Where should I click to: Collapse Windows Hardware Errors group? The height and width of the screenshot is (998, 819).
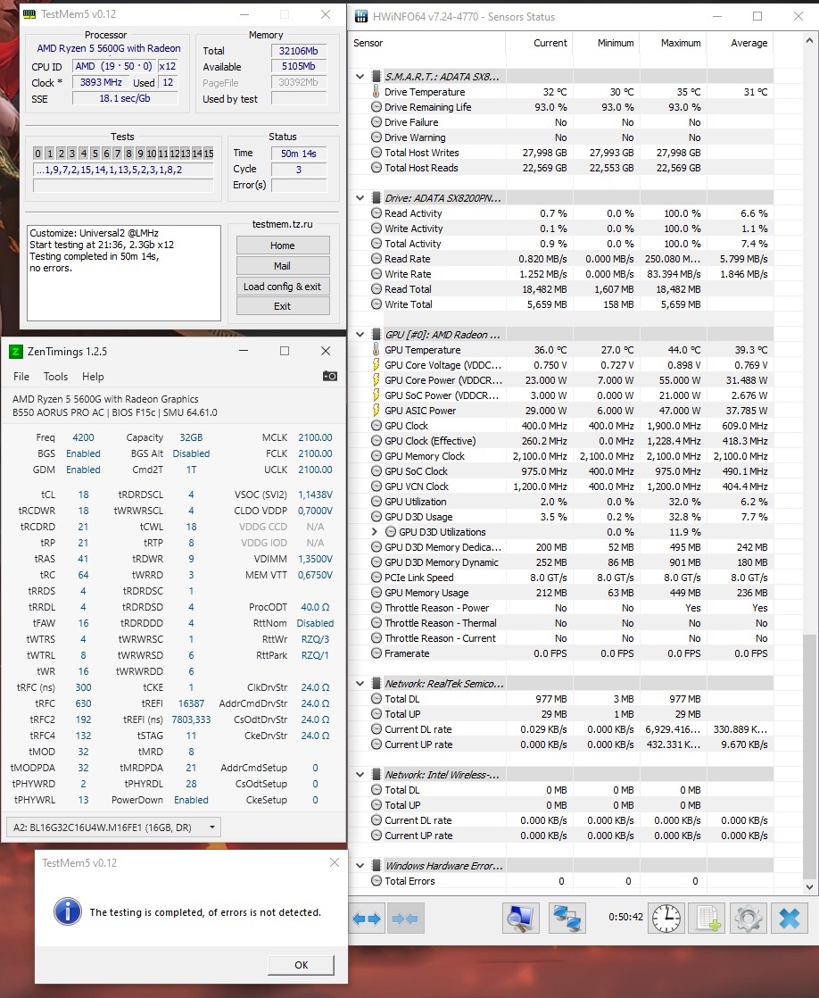click(x=360, y=866)
